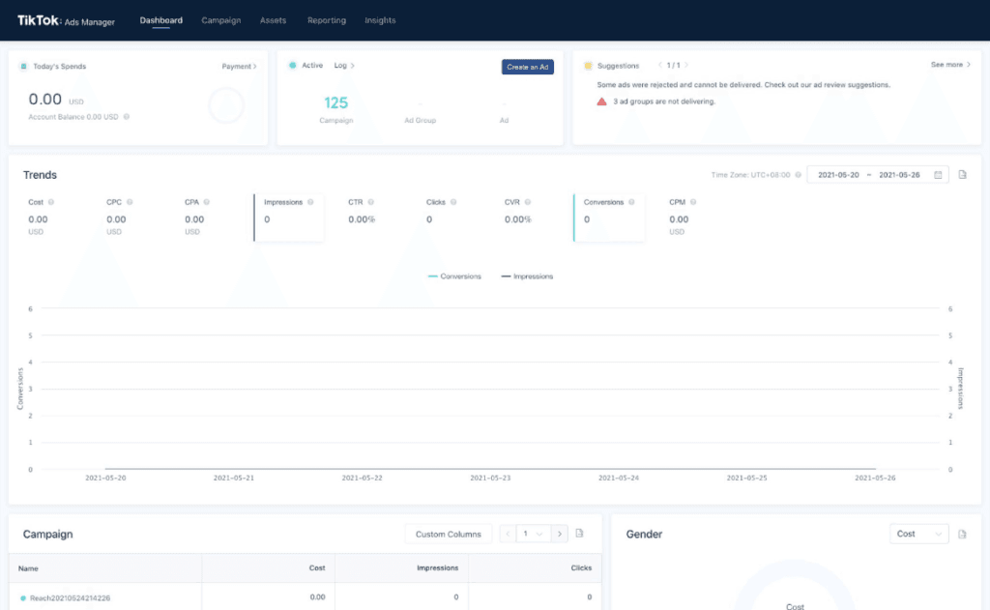Open the Payment link
This screenshot has height=610, width=990.
(239, 67)
